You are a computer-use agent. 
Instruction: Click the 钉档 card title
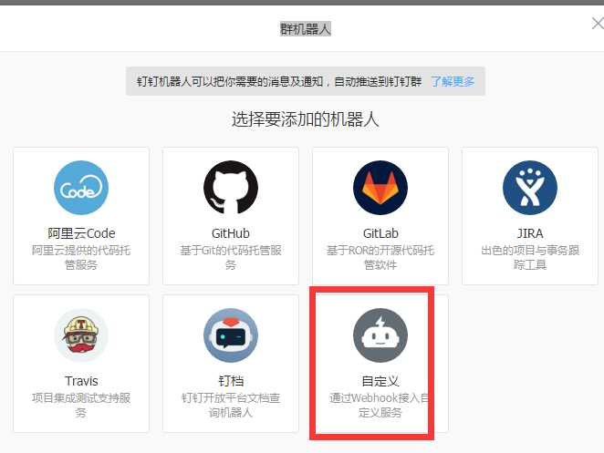tap(231, 381)
